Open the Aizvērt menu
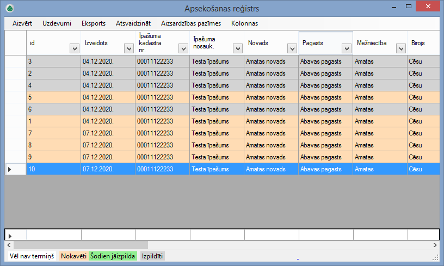The image size is (444, 266). click(22, 23)
